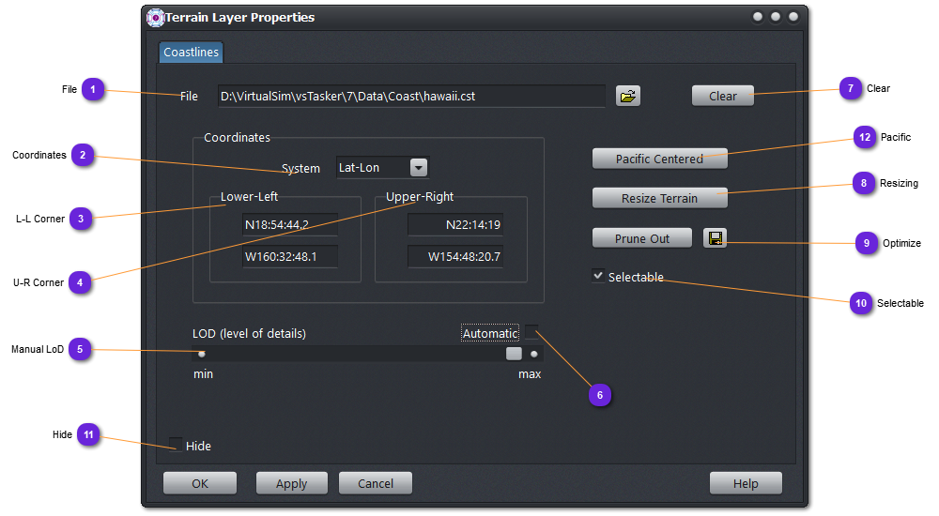Click the Terrain Layer Properties title icon
This screenshot has height=516, width=939.
click(155, 18)
